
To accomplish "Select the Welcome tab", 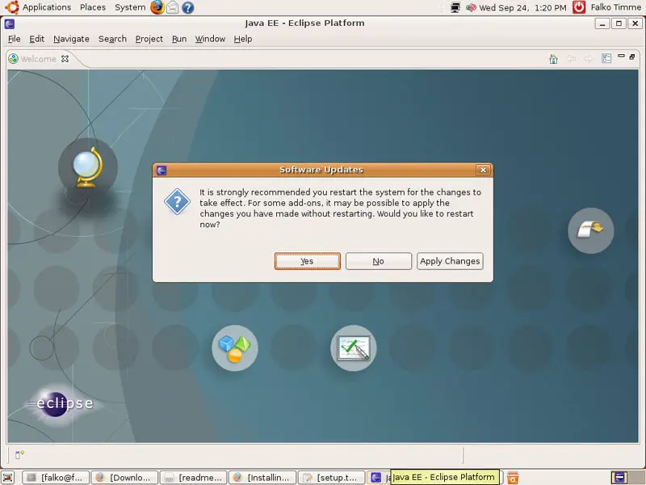I will tap(38, 59).
